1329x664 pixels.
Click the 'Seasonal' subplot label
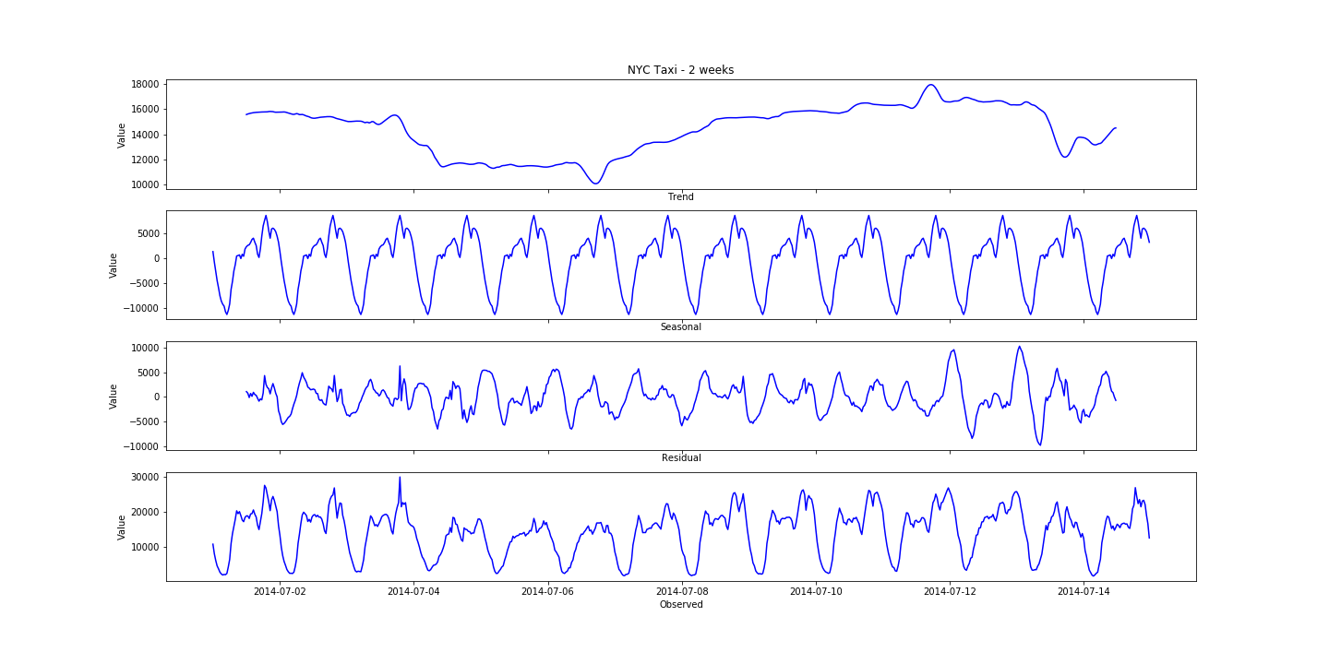point(680,327)
